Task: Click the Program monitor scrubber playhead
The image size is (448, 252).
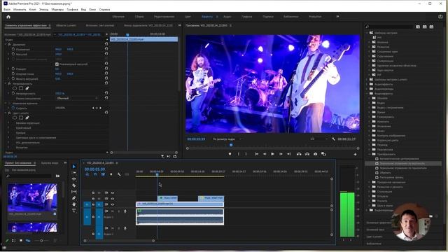Action: pyautogui.click(x=231, y=145)
